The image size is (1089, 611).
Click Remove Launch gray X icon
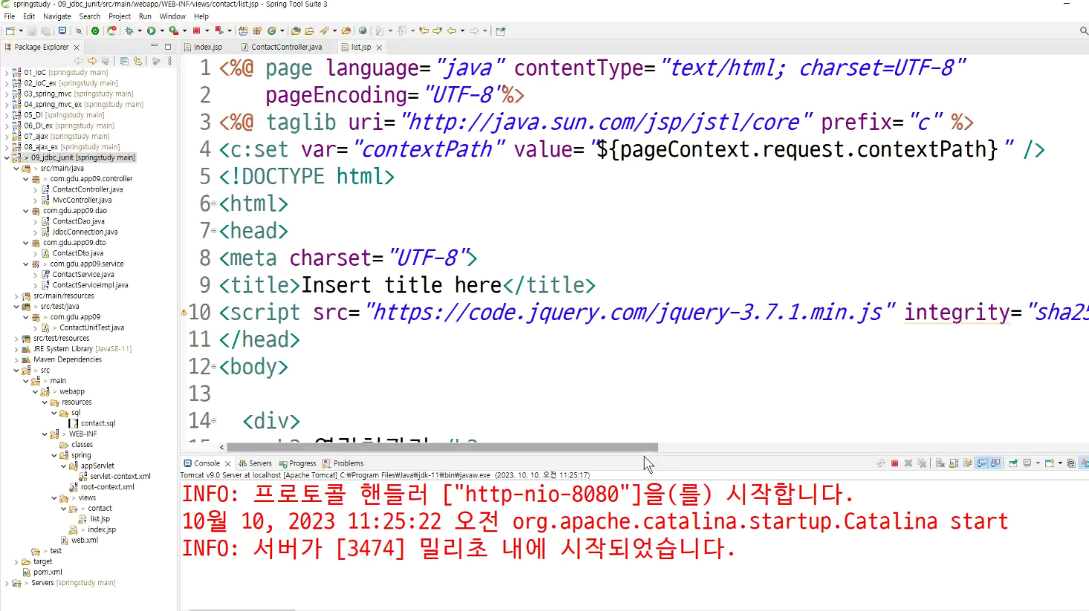(x=908, y=463)
